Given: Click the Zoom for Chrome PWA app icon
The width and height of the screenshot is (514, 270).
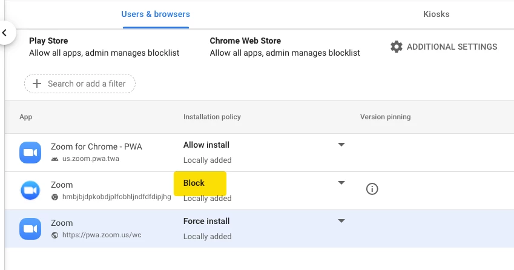Looking at the screenshot, I should click(30, 152).
